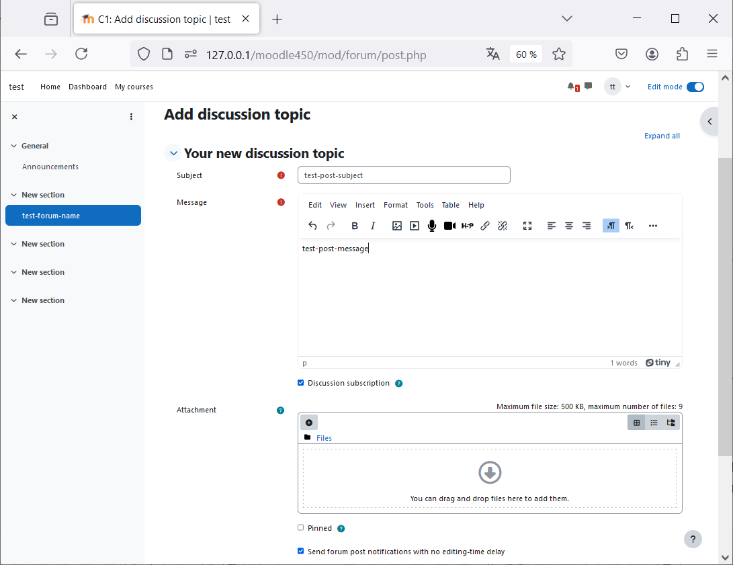Screen dimensions: 733x565
Task: Add a file with the attachment plus icon
Action: (309, 423)
